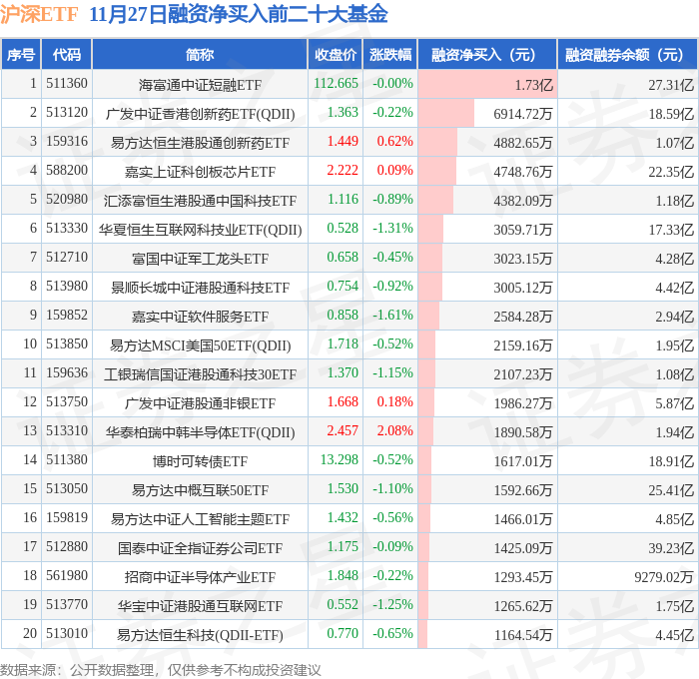The width and height of the screenshot is (699, 679).
Task: Select 嘉实上证科创板芯片ETF name cell
Action: pyautogui.click(x=200, y=171)
